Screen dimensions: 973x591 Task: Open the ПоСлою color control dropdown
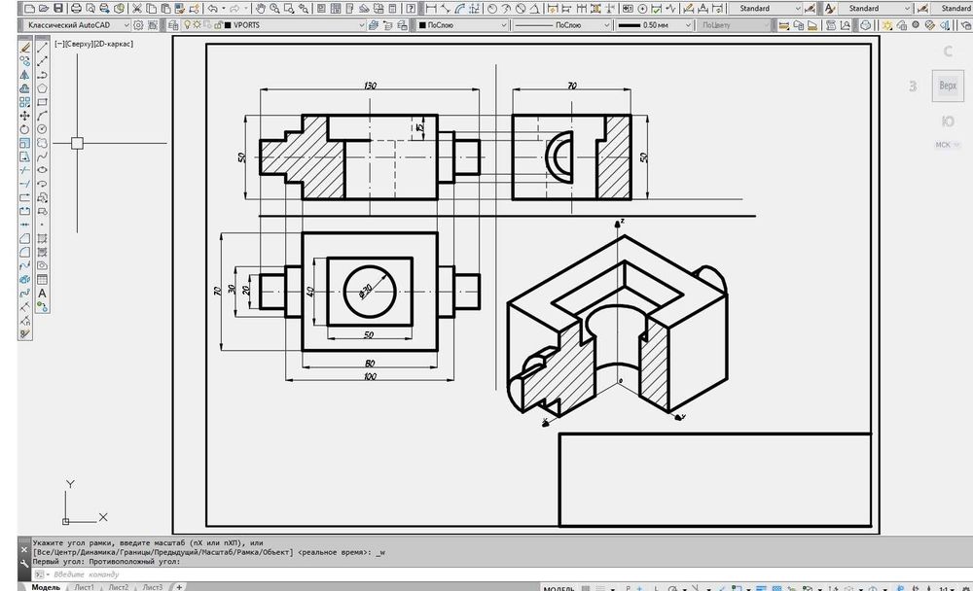point(463,25)
